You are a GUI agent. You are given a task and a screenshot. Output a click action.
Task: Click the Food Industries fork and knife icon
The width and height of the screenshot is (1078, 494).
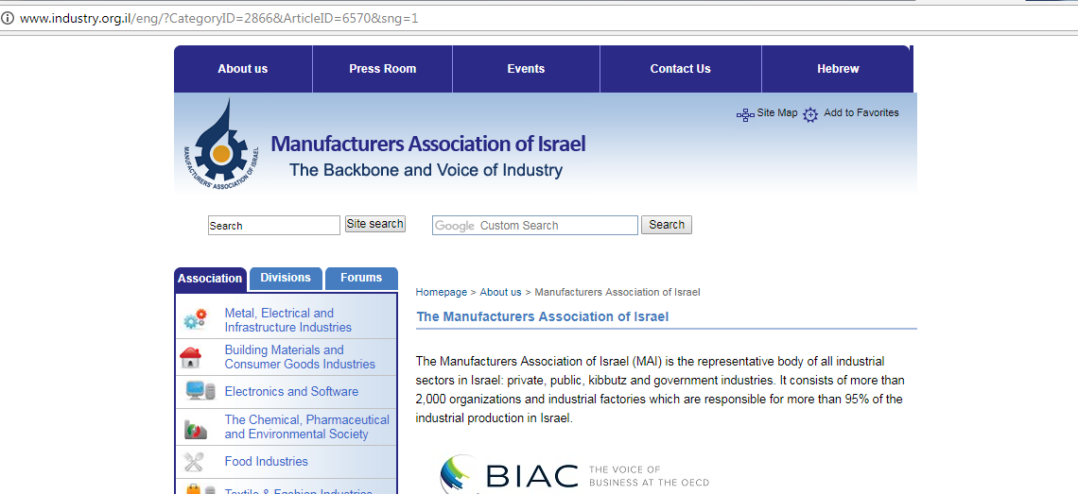click(x=194, y=462)
